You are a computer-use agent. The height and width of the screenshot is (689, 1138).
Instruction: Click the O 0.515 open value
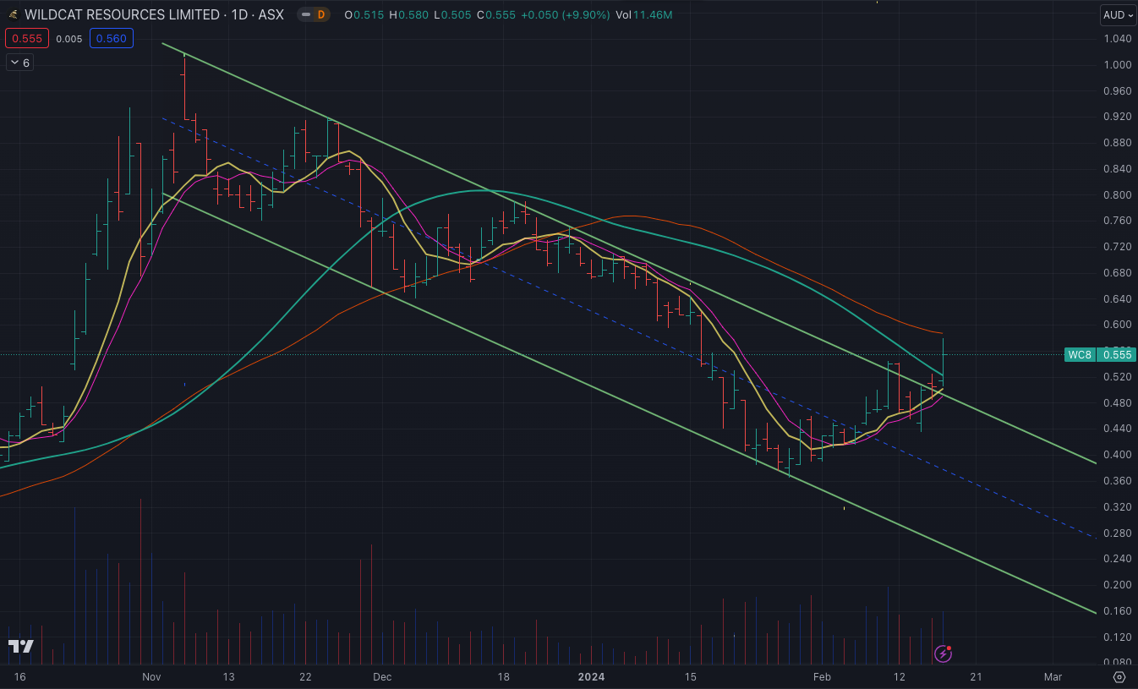[364, 14]
